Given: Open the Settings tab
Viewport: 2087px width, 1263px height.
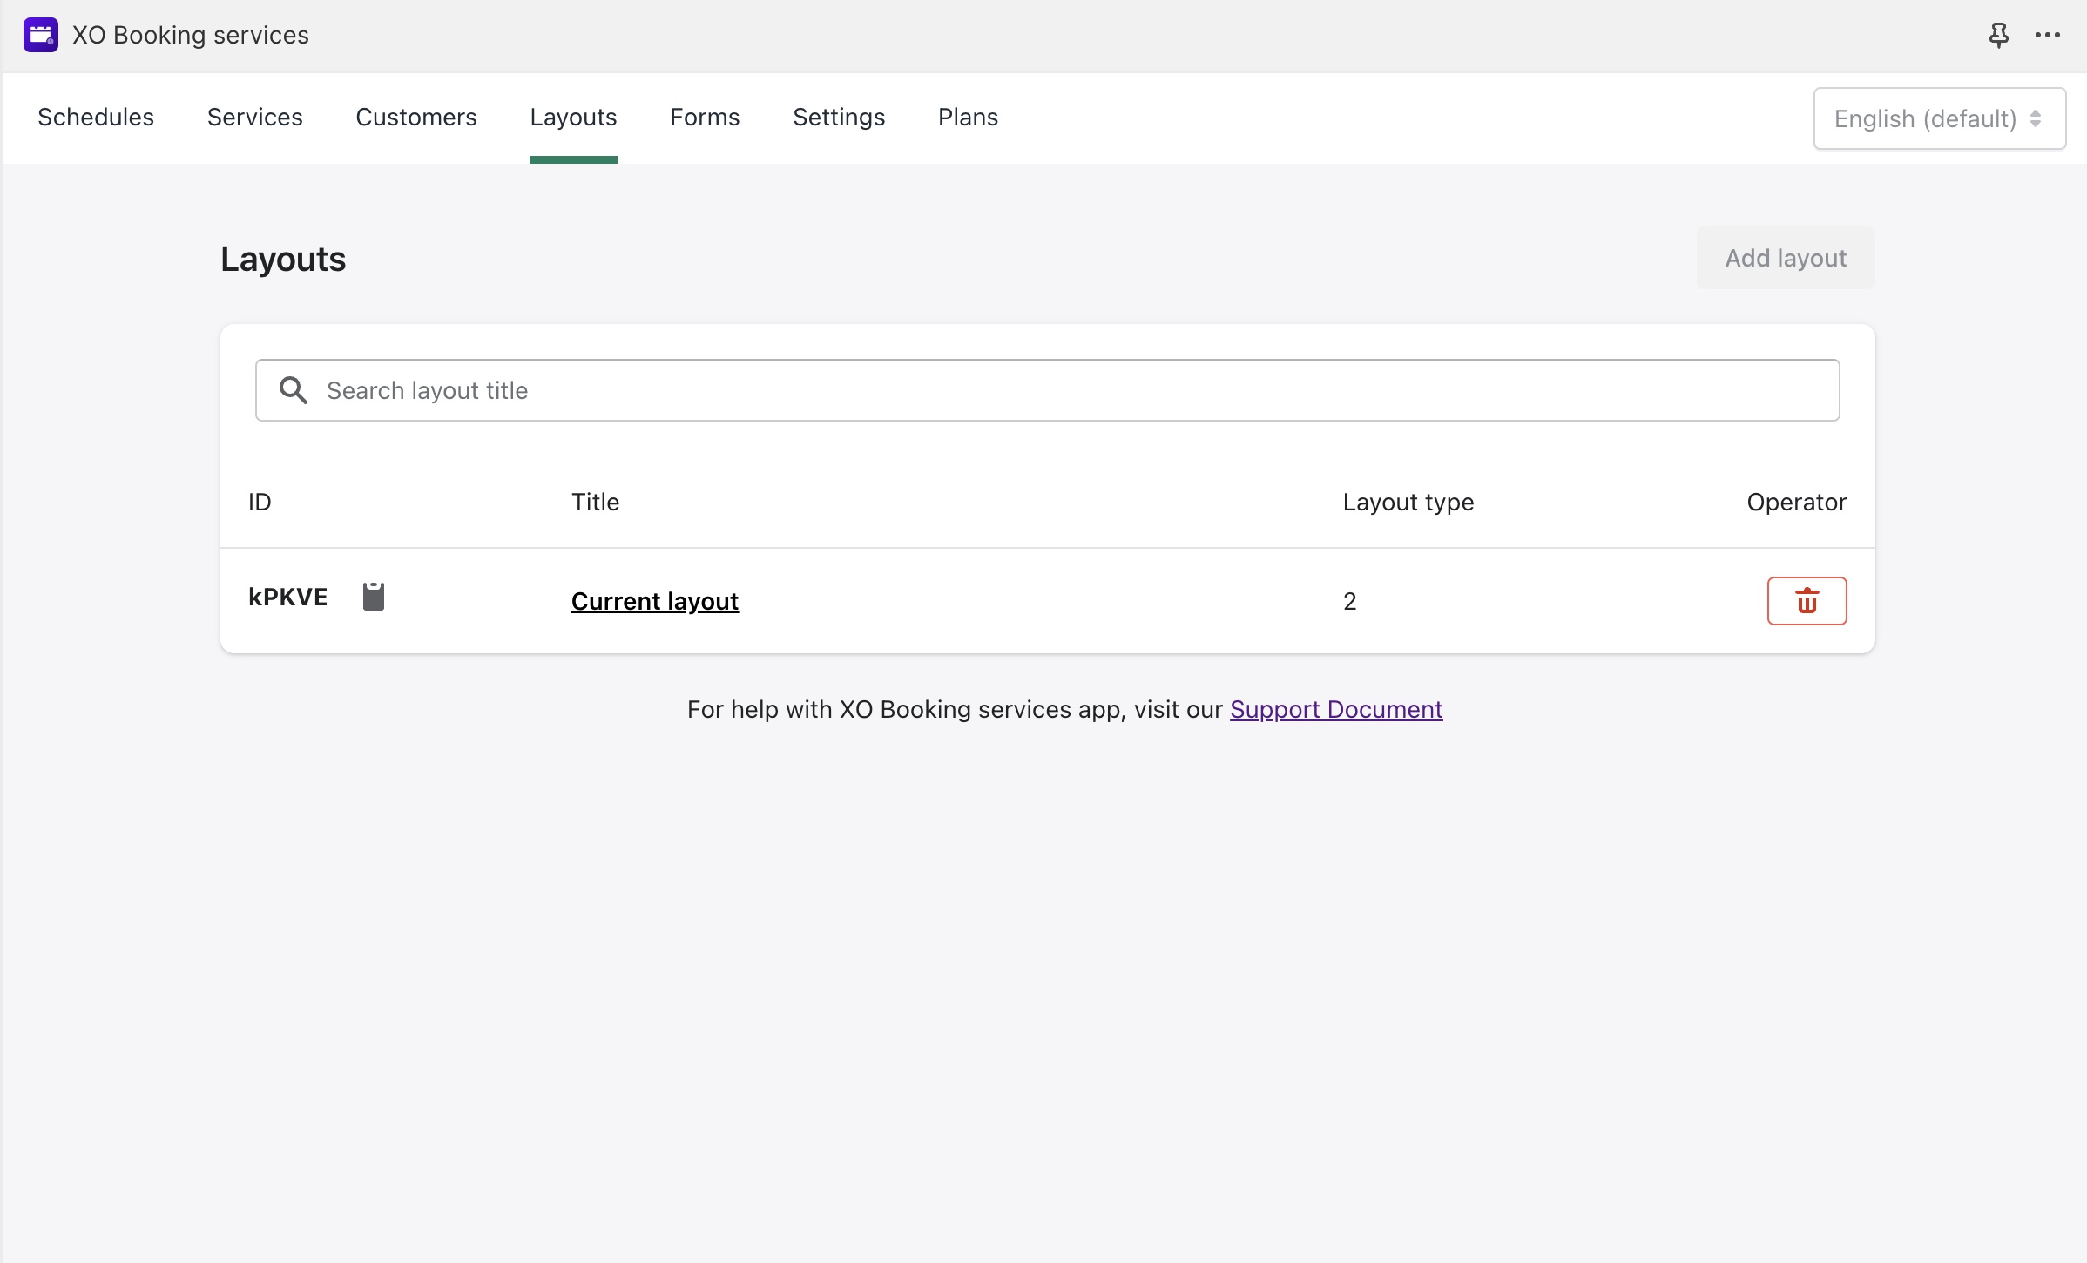Looking at the screenshot, I should [x=839, y=118].
